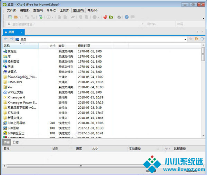This screenshot has width=208, height=175.
Task: Click the Connect toolbar icon
Action: pyautogui.click(x=27, y=17)
